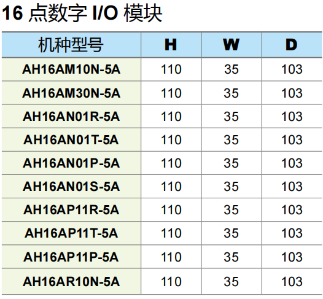Click model AH16AN01S-5A cell
This screenshot has height=299, width=323.
pos(71,187)
